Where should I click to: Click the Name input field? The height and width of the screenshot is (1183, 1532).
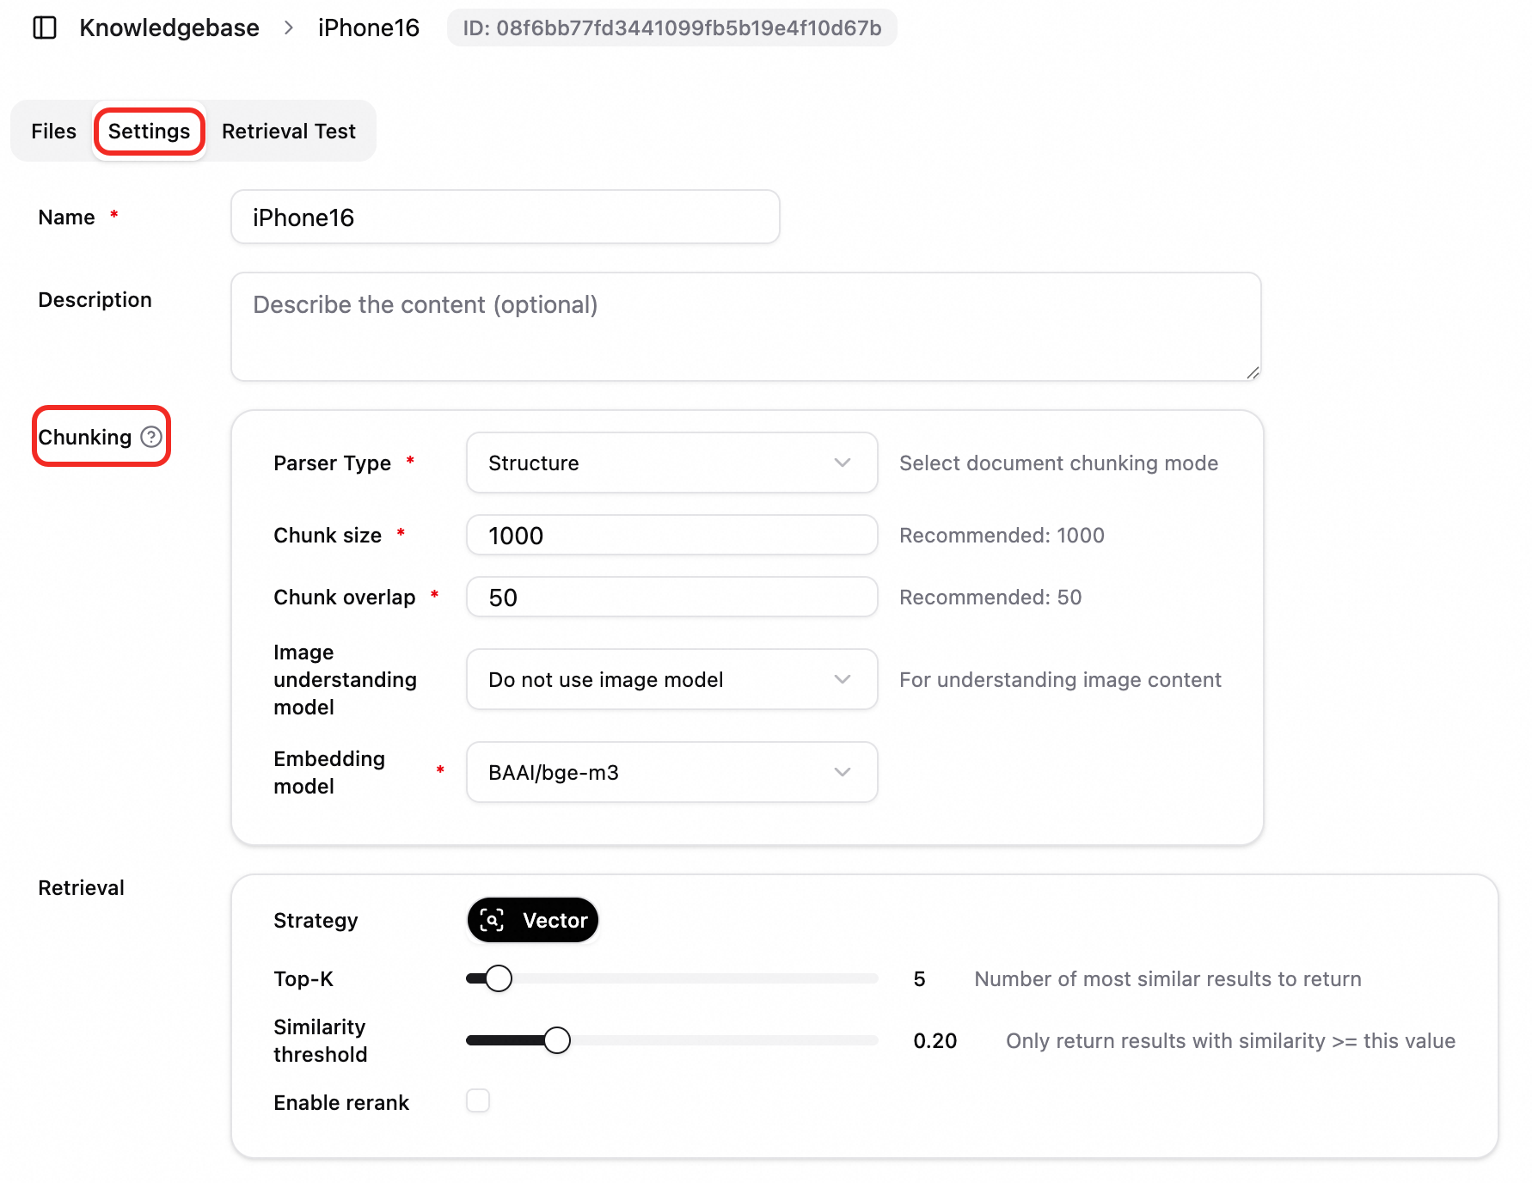tap(506, 217)
